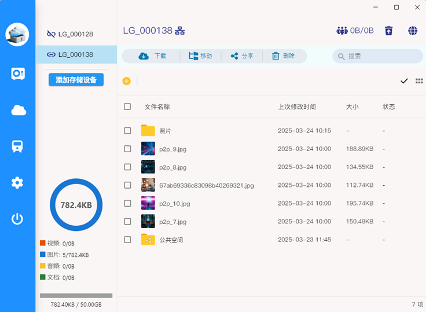Image resolution: width=426 pixels, height=312 pixels.
Task: Click the orange 视频 legend swatch
Action: click(43, 243)
